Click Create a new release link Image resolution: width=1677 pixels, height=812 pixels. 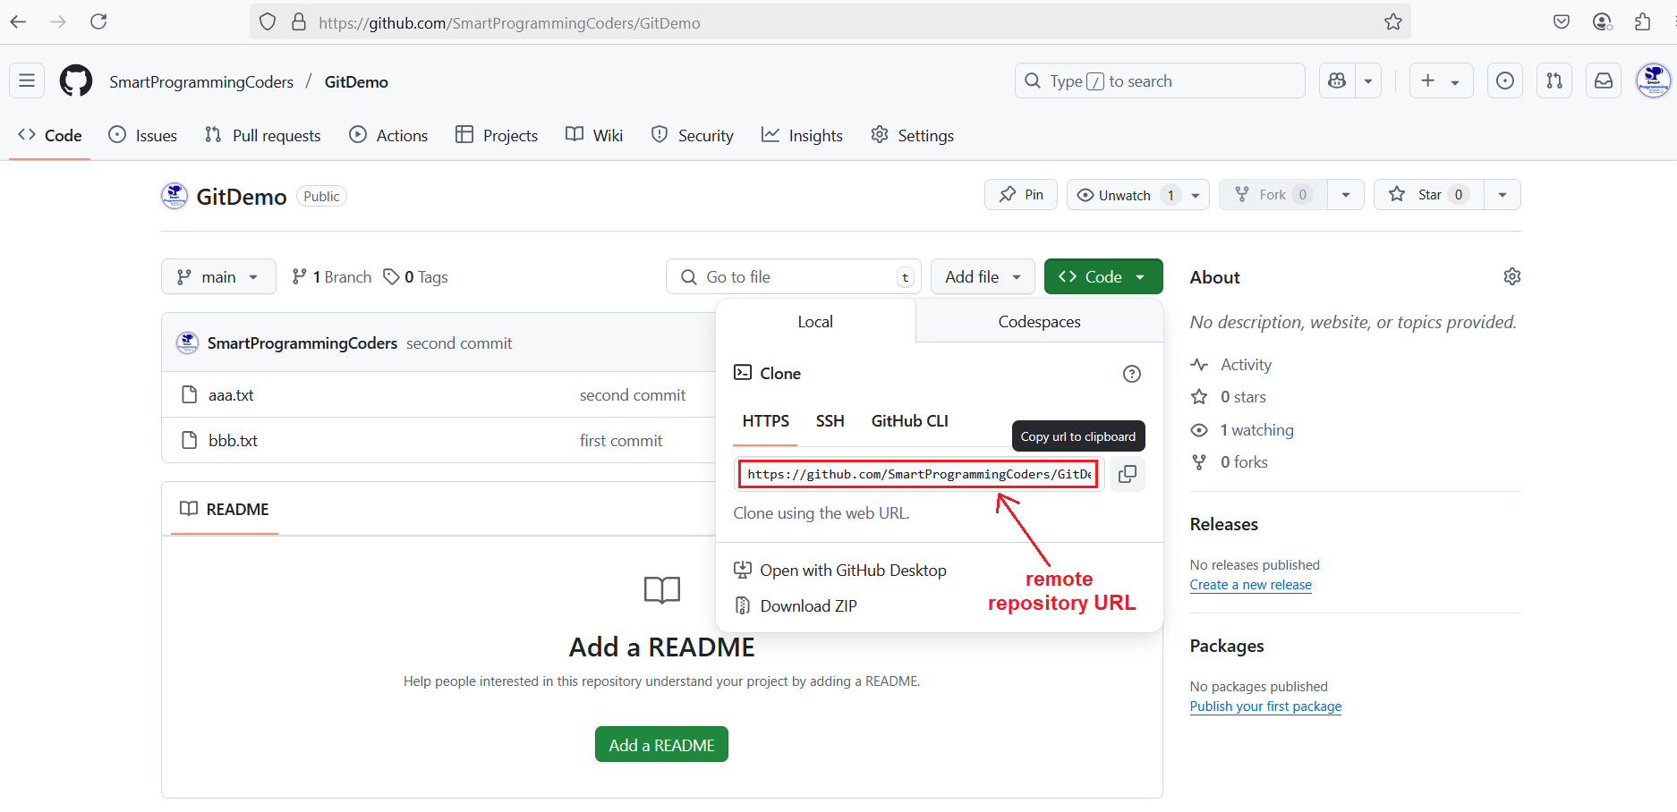click(1250, 585)
